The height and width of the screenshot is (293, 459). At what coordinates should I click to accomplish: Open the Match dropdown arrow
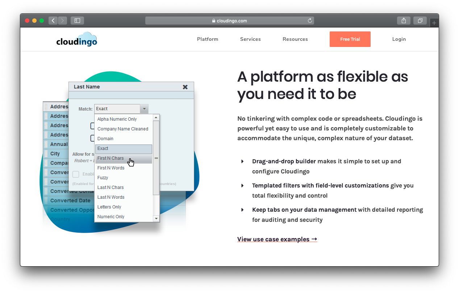pyautogui.click(x=144, y=109)
